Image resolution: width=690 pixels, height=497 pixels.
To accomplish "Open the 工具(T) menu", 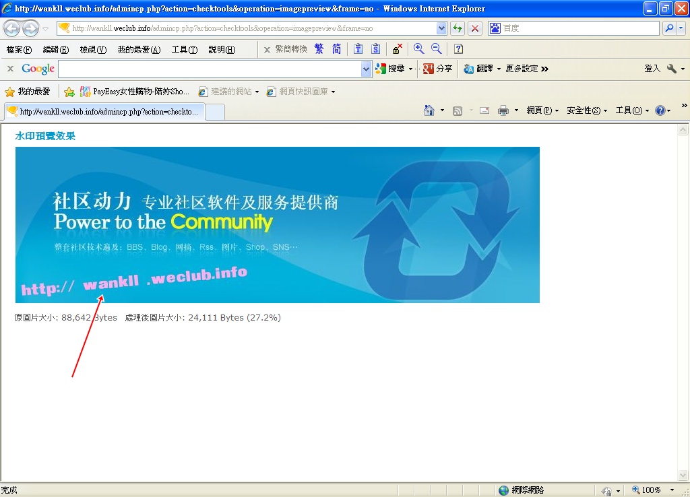I will pos(185,50).
